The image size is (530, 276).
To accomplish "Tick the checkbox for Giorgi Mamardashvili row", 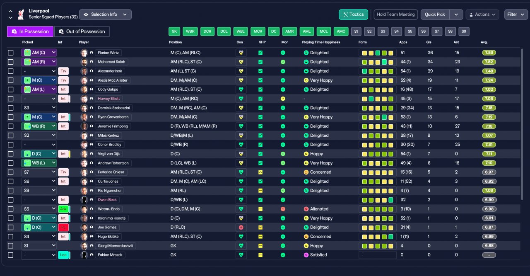I will click(x=11, y=246).
